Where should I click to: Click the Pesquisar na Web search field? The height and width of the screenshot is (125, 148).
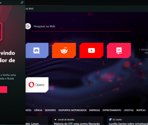click(81, 26)
